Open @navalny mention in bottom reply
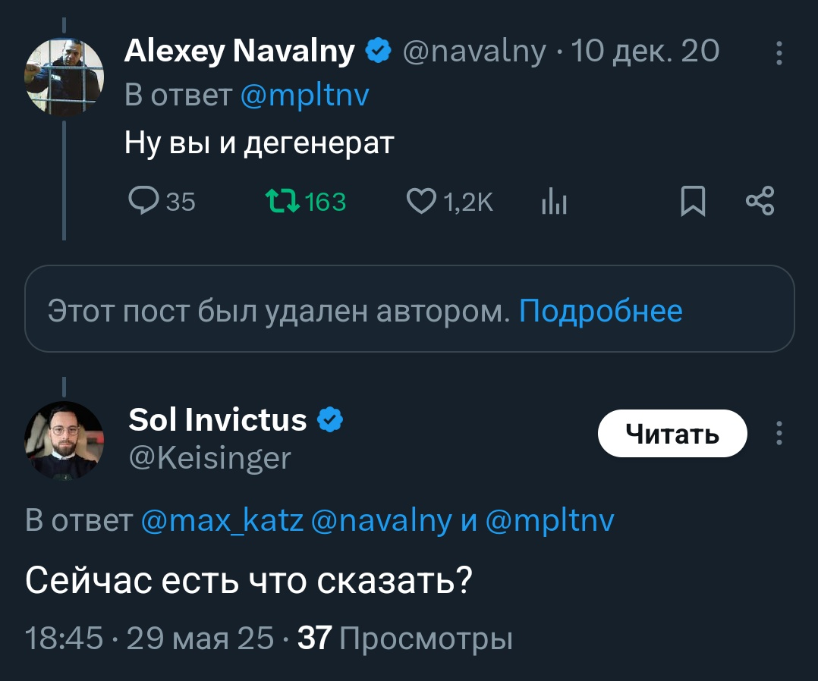This screenshot has height=681, width=818. (382, 521)
